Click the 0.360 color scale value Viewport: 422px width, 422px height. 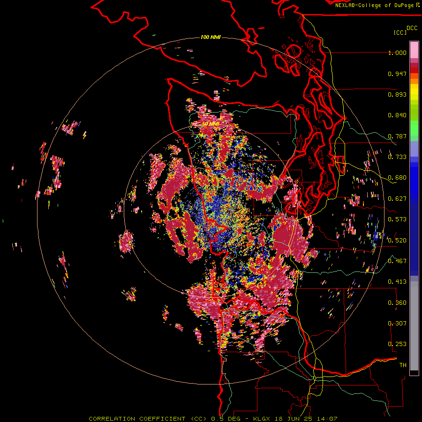pos(397,303)
